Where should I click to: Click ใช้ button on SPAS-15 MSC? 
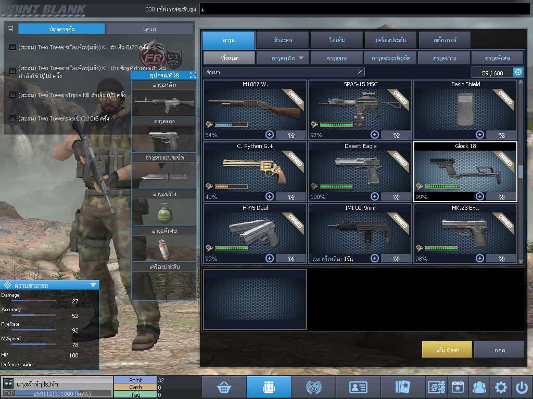coord(396,135)
